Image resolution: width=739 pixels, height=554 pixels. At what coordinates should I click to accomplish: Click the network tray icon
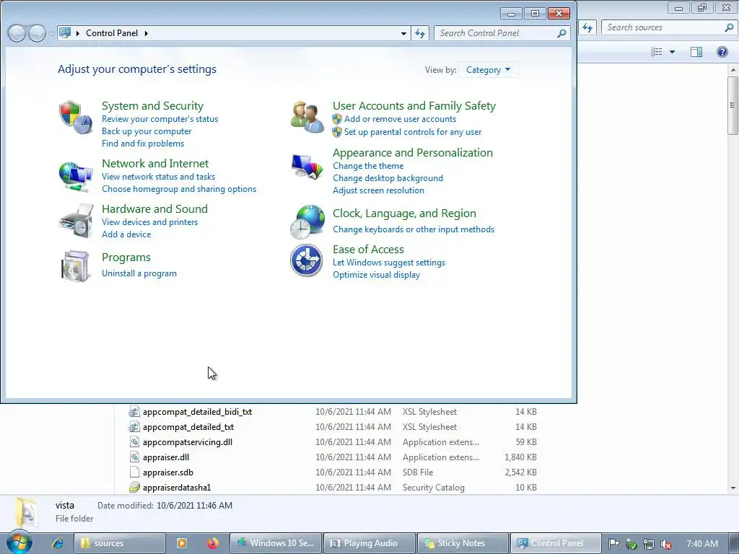coord(649,544)
